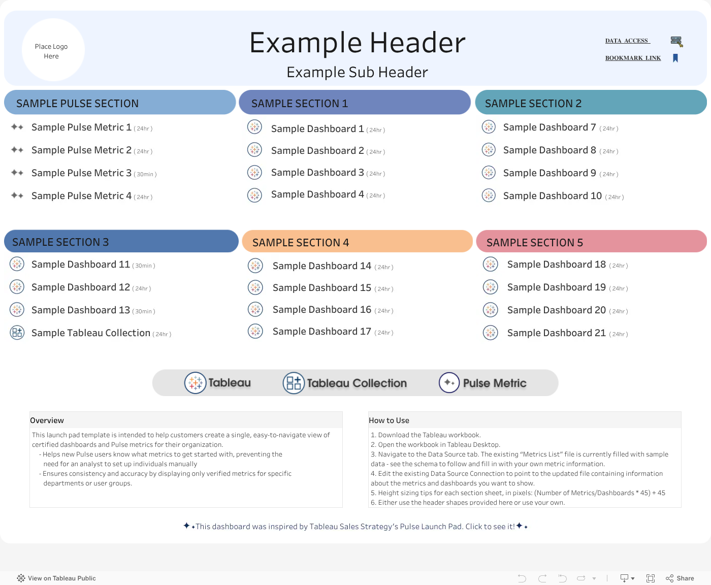Open the Download dropdown in bottom toolbar

coord(627,578)
